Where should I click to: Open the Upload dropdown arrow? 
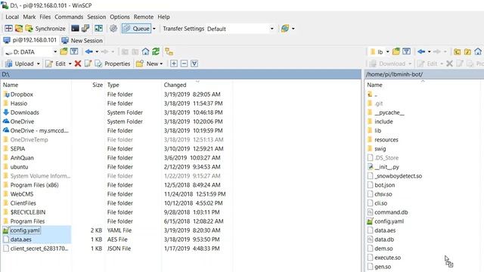point(39,63)
